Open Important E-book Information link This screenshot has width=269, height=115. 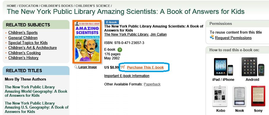pyautogui.click(x=127, y=76)
